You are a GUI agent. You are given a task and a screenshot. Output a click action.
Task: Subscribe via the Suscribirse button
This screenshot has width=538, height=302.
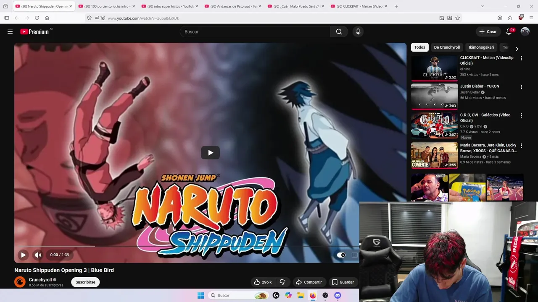(x=85, y=282)
